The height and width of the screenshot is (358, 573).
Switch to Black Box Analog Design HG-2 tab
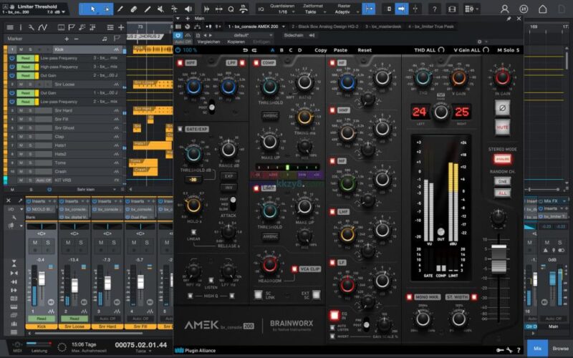pyautogui.click(x=324, y=26)
